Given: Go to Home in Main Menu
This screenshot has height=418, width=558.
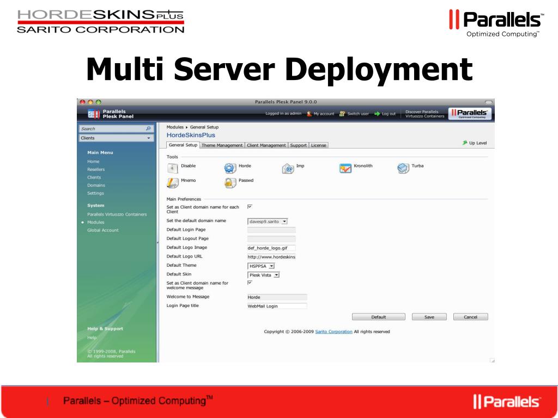Looking at the screenshot, I should click(93, 161).
